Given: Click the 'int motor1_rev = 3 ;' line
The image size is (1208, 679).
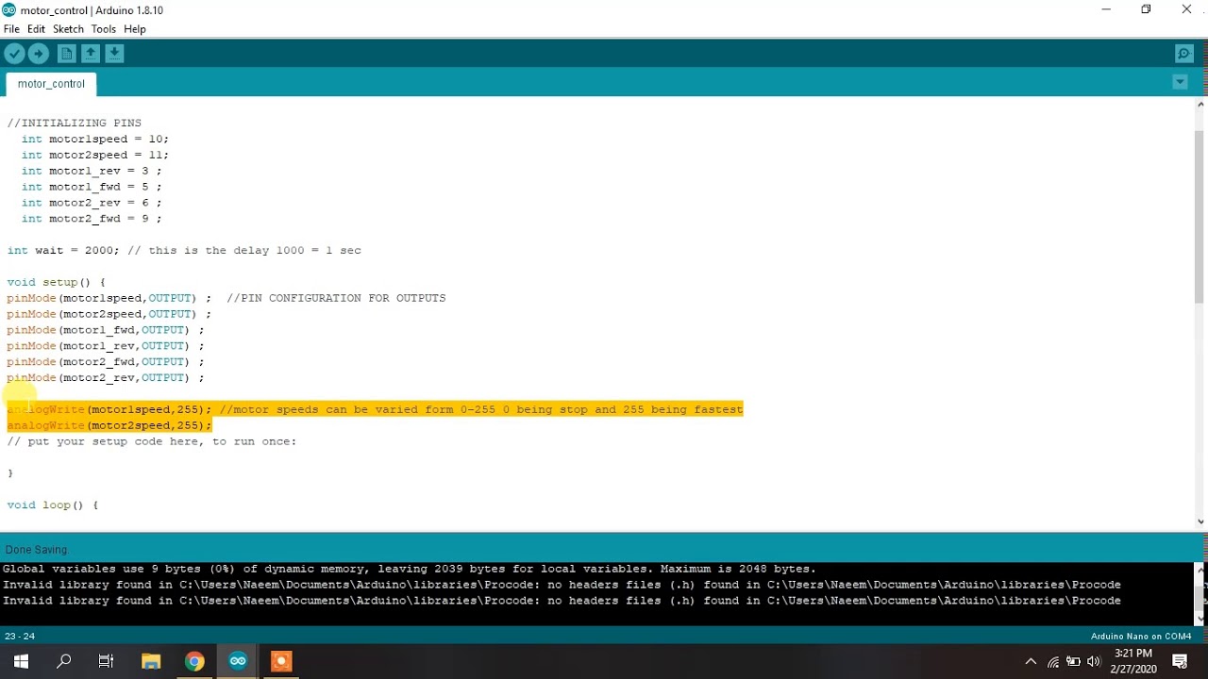Looking at the screenshot, I should [92, 171].
